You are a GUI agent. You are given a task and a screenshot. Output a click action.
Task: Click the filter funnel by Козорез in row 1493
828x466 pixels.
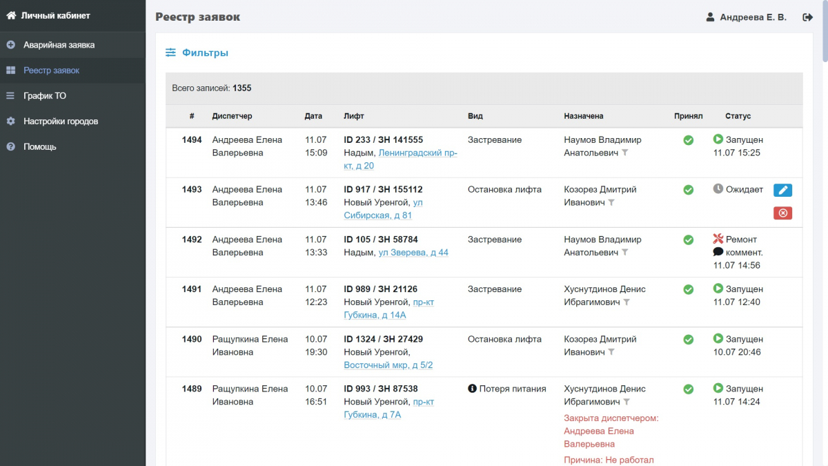pos(611,203)
